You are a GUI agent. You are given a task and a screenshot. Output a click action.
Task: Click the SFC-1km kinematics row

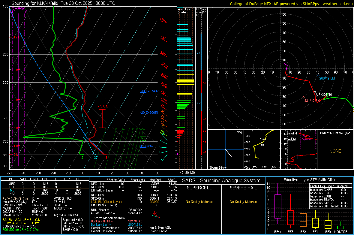click(134, 184)
